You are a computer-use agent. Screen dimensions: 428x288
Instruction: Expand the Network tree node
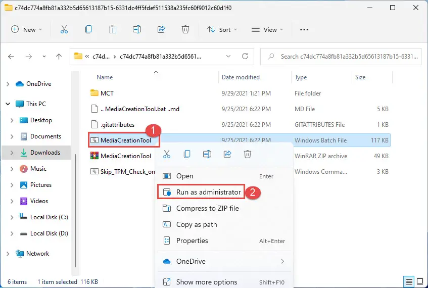pos(8,254)
